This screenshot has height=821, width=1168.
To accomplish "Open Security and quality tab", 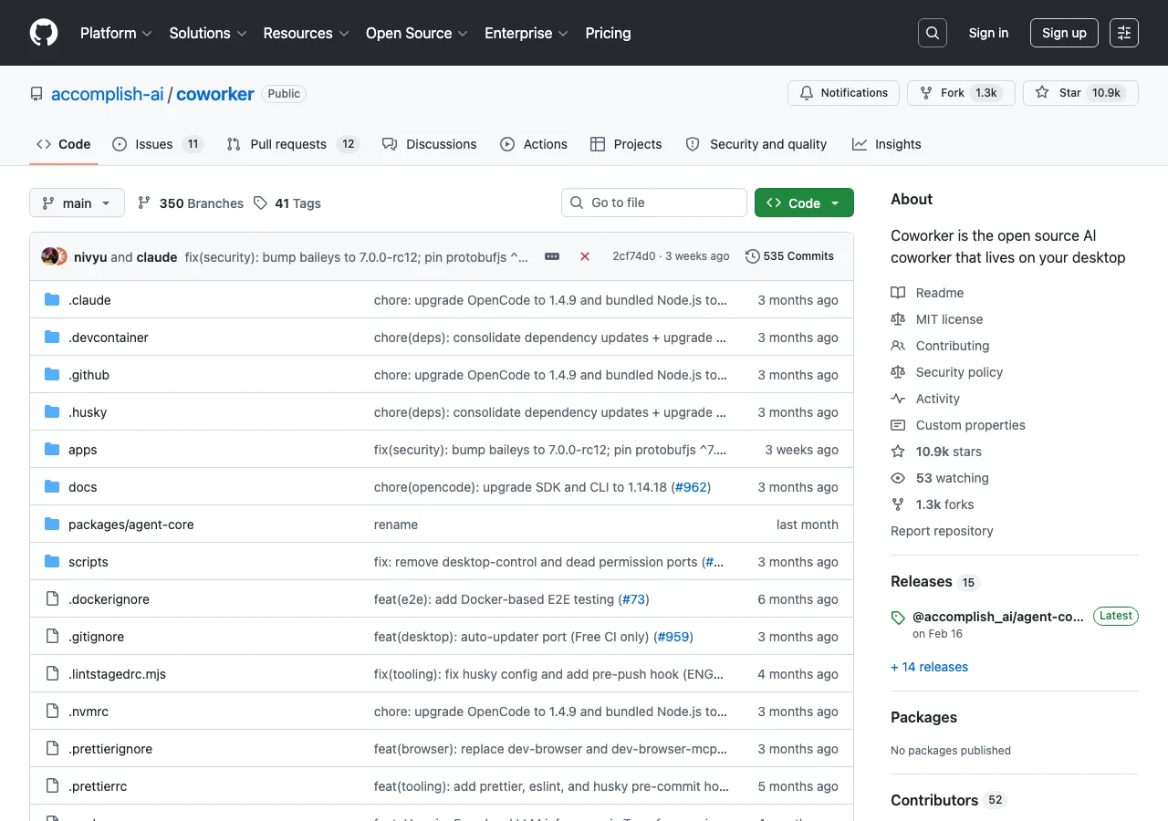I will [756, 144].
